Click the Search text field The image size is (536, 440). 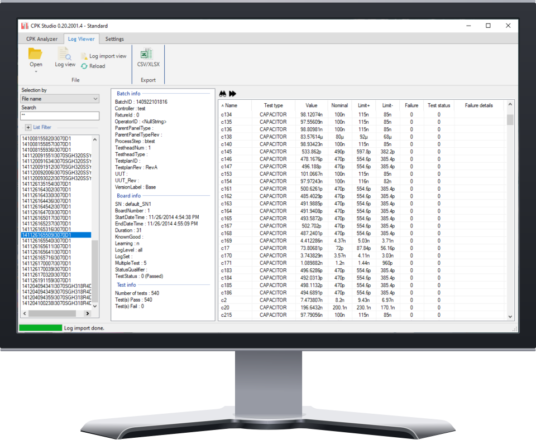pos(59,116)
